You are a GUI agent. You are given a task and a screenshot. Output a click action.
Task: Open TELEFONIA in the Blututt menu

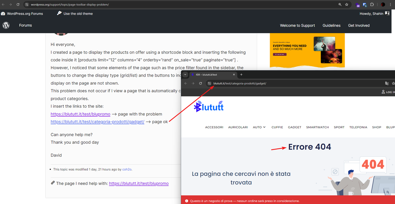coord(358,127)
